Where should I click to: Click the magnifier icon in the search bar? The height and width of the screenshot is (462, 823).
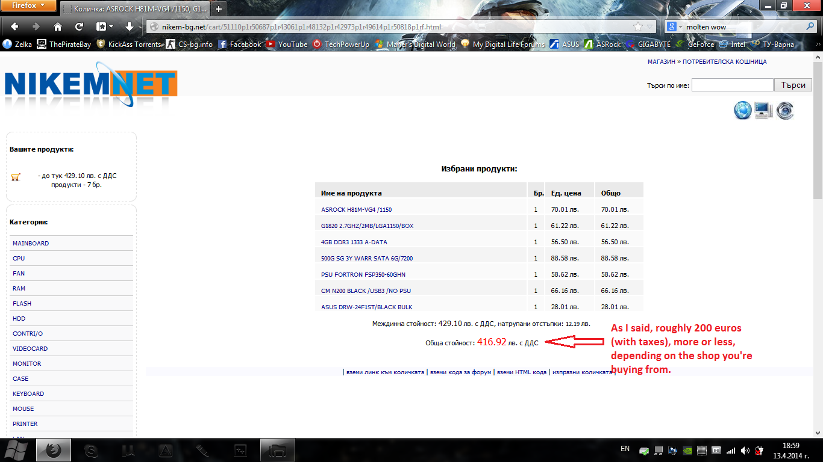tap(810, 26)
